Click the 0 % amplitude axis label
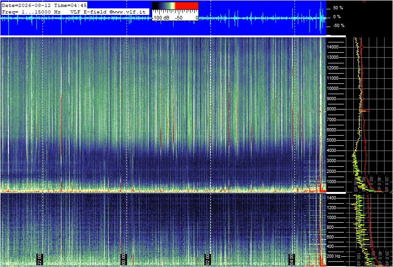The width and height of the screenshot is (393, 267). point(337,17)
